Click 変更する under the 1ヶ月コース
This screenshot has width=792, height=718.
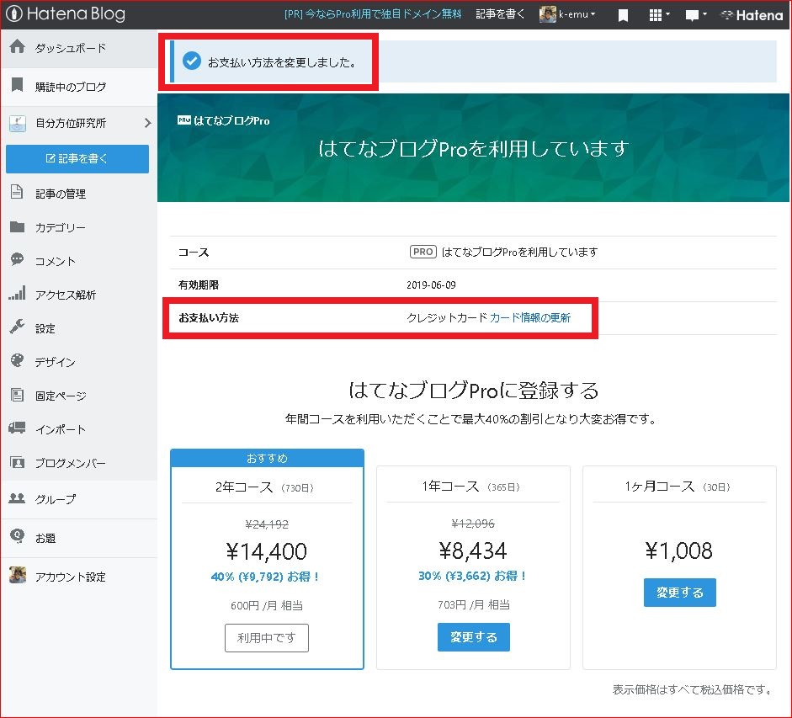pyautogui.click(x=679, y=593)
